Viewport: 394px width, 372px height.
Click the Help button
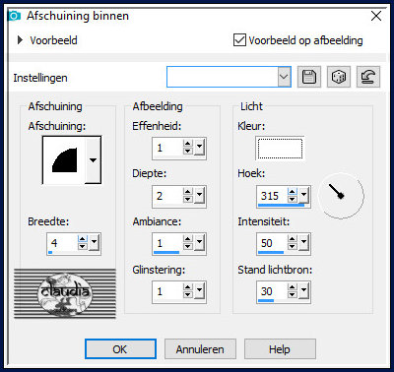pos(280,349)
